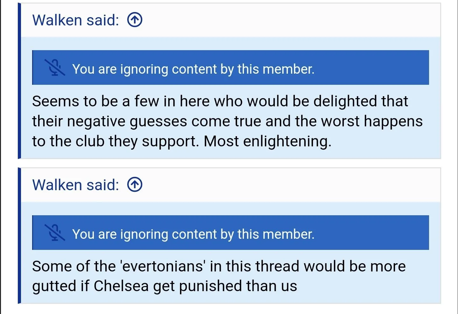The height and width of the screenshot is (314, 458).
Task: Click the dark blue left border of second quote
Action: (x=19, y=236)
